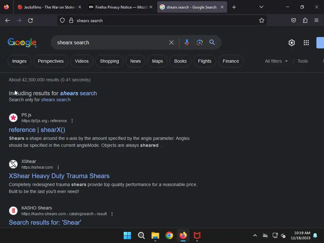Open McAfee from the taskbar
The height and width of the screenshot is (243, 324).
click(197, 235)
